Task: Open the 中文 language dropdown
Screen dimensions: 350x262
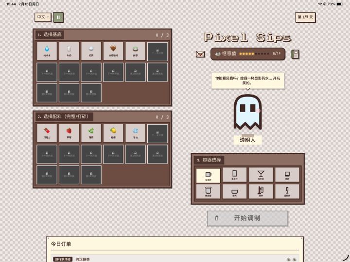Action: pyautogui.click(x=43, y=17)
